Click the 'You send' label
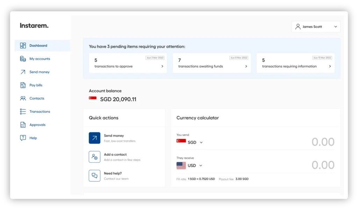Image resolution: width=358 pixels, height=210 pixels. [x=182, y=135]
